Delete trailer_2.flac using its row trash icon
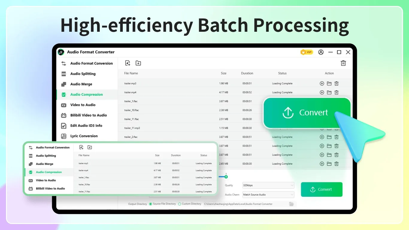The image size is (409, 230). (x=337, y=137)
